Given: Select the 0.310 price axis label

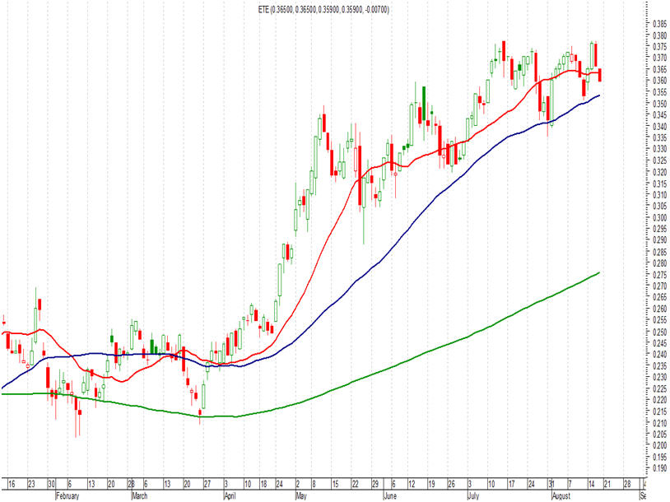Looking at the screenshot, I should 661,195.
